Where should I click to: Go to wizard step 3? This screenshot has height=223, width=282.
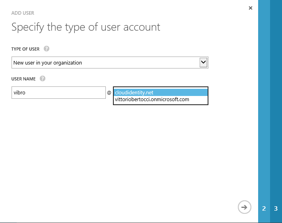click(276, 208)
